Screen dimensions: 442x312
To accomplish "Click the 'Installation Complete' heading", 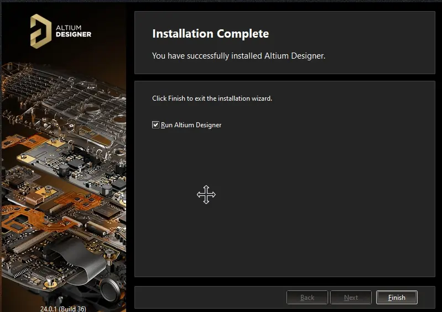I will [211, 34].
